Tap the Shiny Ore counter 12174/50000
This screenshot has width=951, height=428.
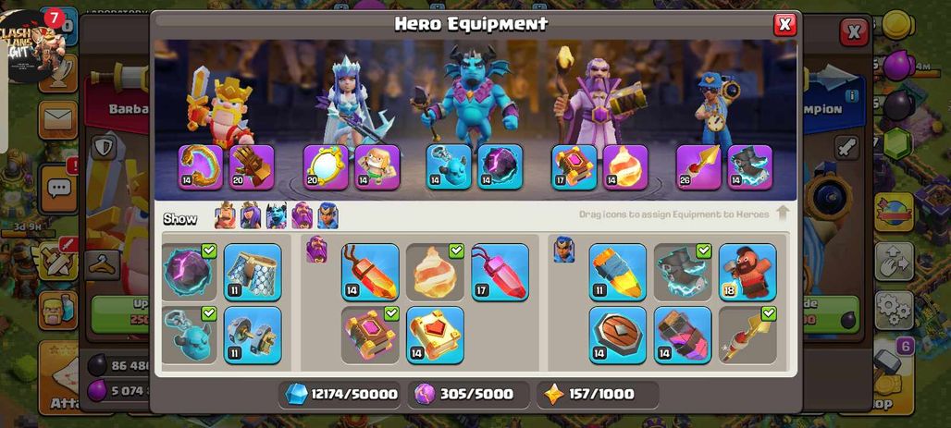(342, 394)
